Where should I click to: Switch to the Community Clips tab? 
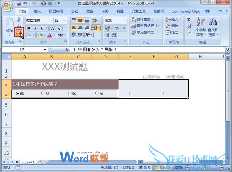[x=186, y=11]
